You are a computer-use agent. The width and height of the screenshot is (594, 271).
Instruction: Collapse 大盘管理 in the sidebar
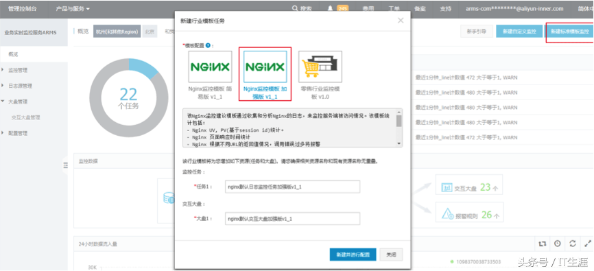pos(17,102)
